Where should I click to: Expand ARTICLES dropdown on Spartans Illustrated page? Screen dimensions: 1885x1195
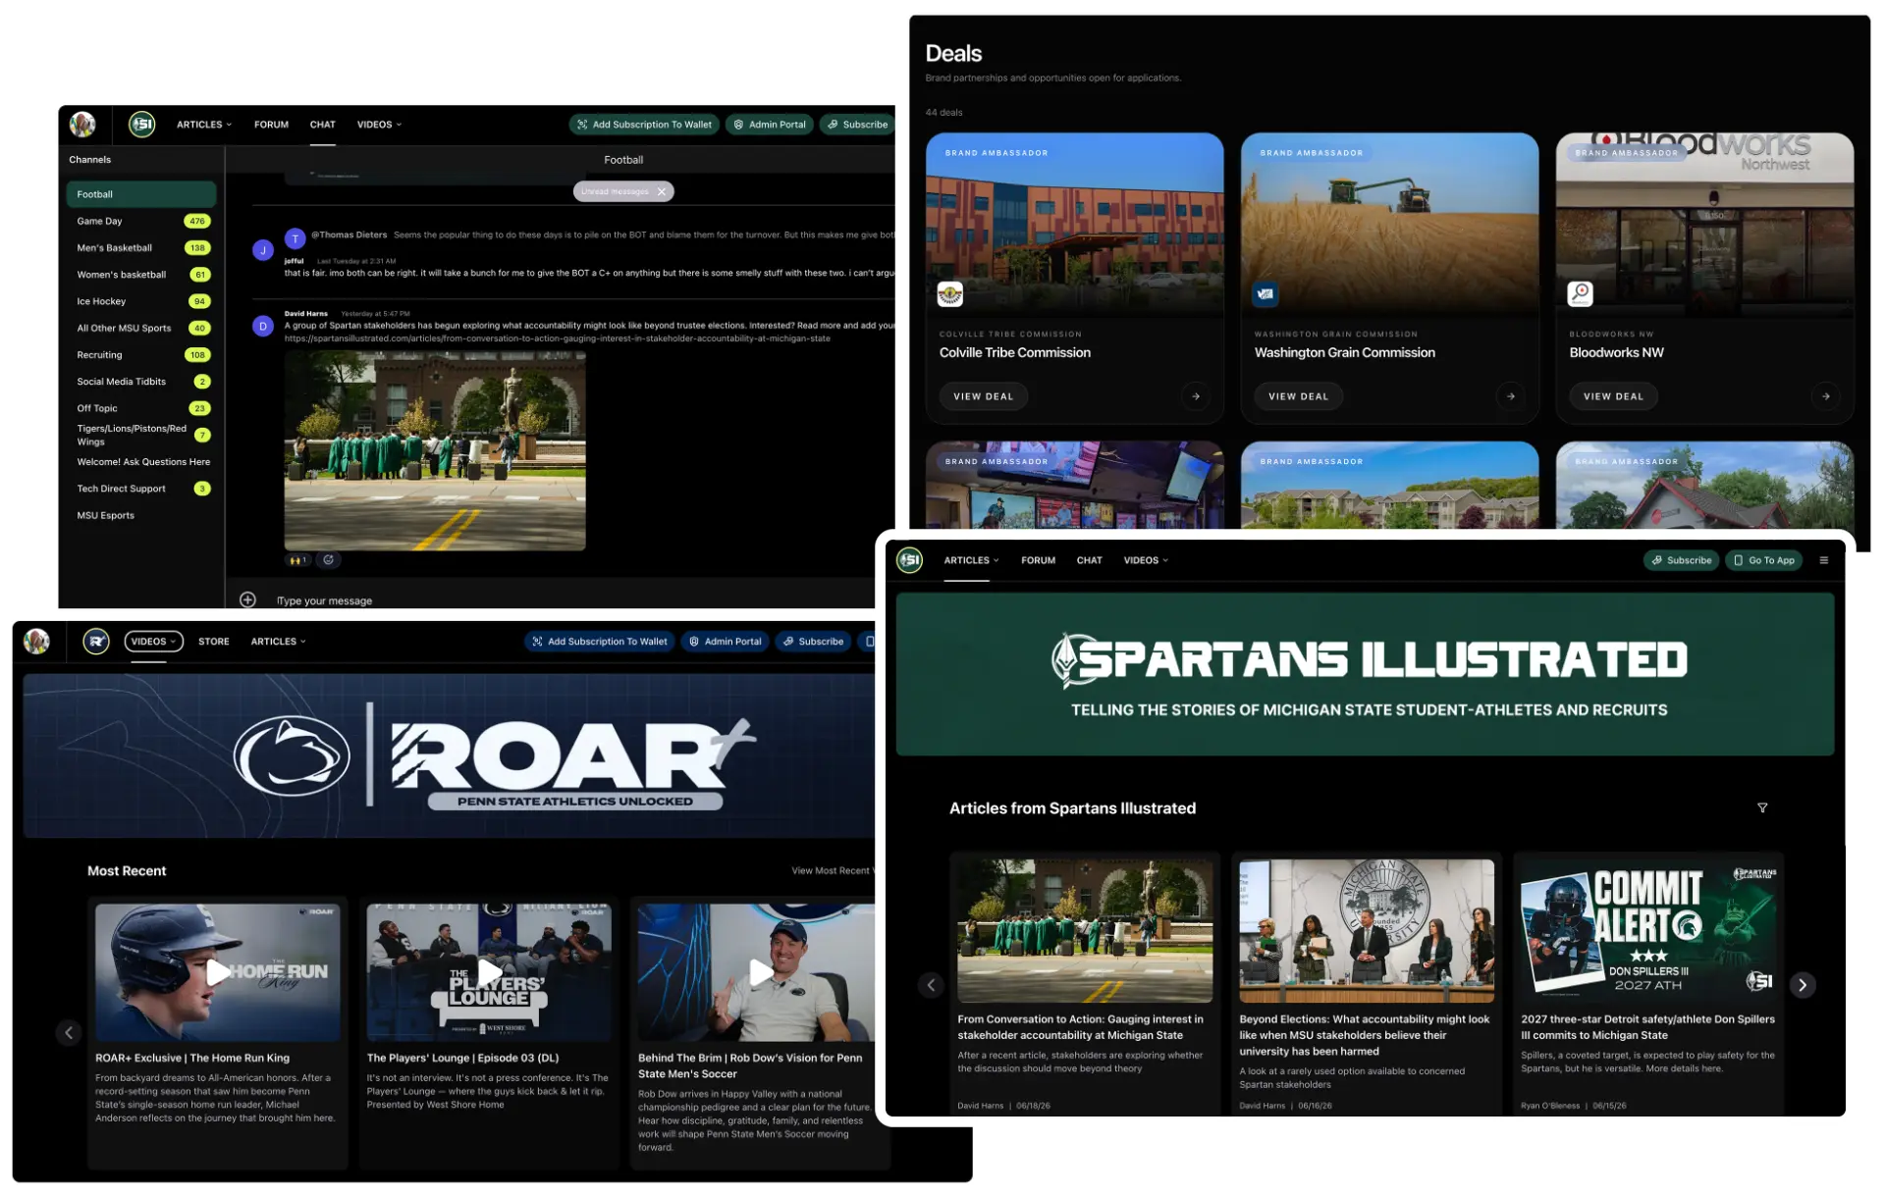pyautogui.click(x=971, y=560)
